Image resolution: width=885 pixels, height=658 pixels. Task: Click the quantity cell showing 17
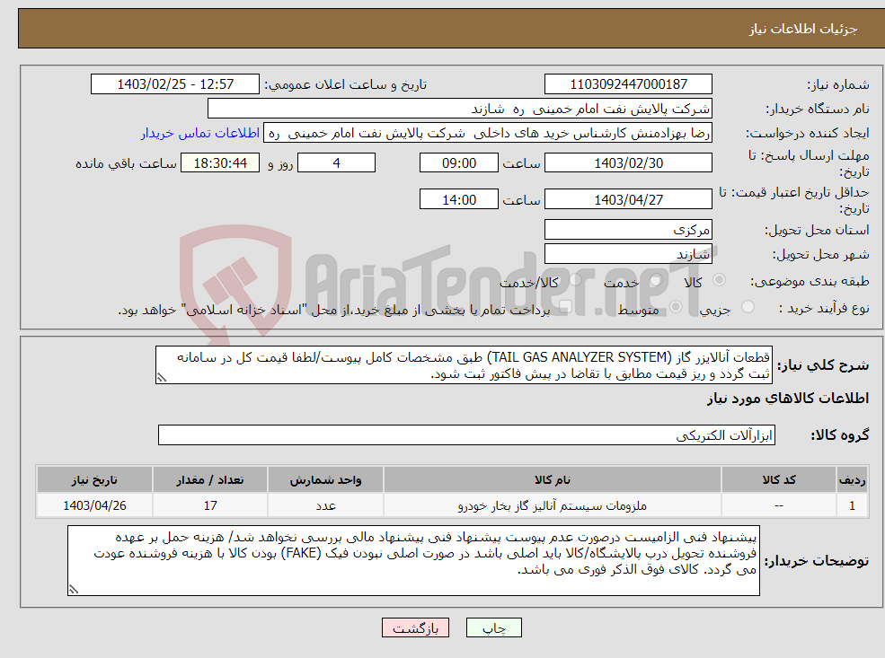tap(210, 505)
